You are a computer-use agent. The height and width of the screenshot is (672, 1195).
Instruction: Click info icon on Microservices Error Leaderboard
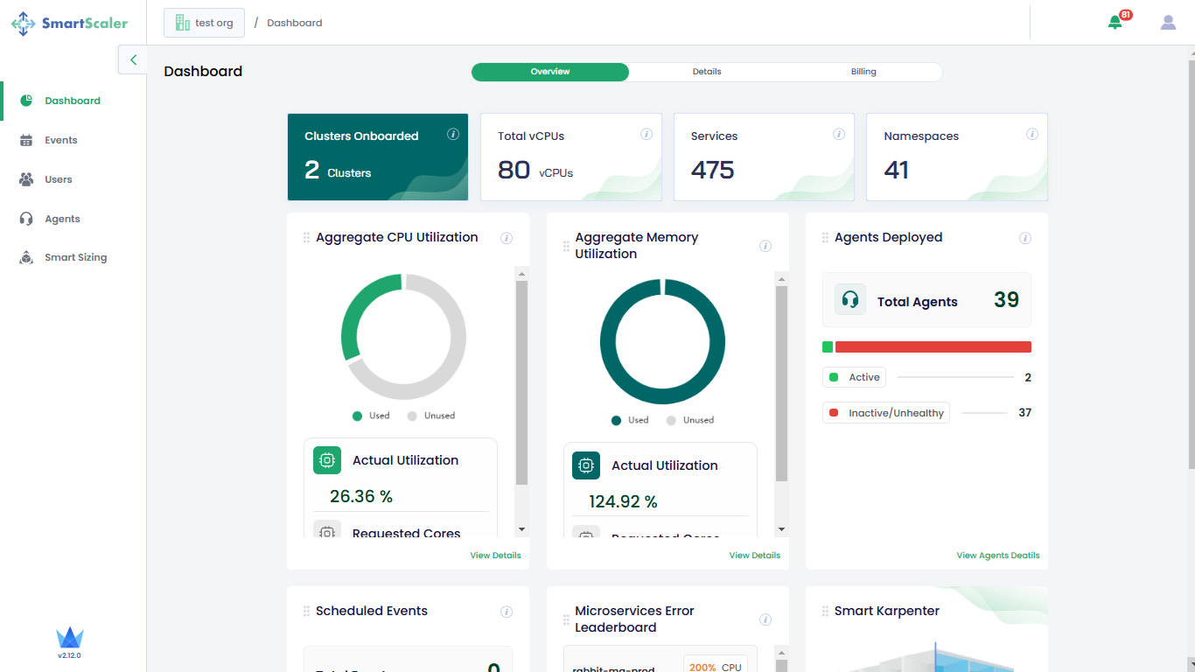(x=765, y=619)
